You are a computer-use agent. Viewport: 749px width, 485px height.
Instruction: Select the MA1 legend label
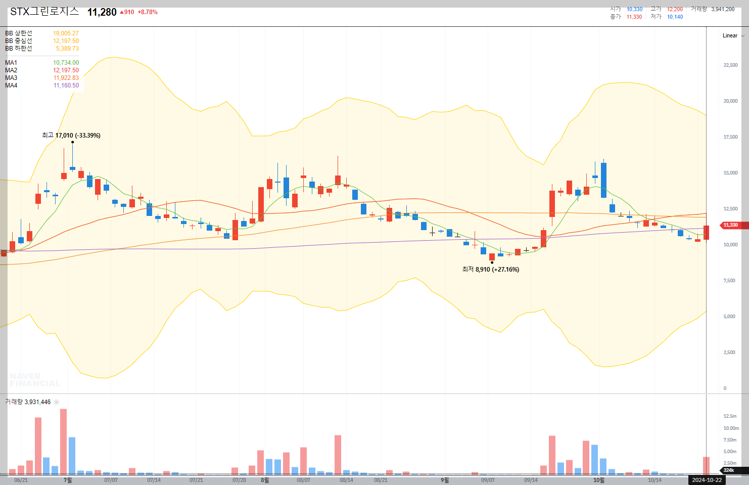pos(11,63)
